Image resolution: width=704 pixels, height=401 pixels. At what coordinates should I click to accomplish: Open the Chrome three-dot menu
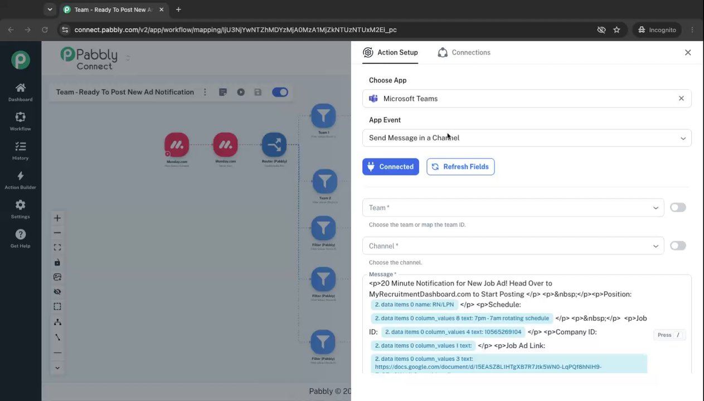click(692, 30)
